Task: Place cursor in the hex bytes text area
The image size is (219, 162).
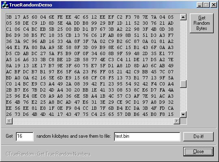Action: click(x=93, y=66)
